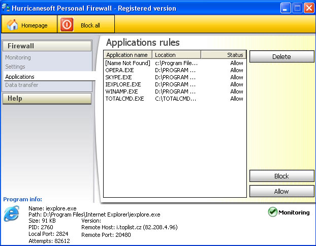
Task: Click the Remote Port: 20480 value
Action: pyautogui.click(x=106, y=235)
